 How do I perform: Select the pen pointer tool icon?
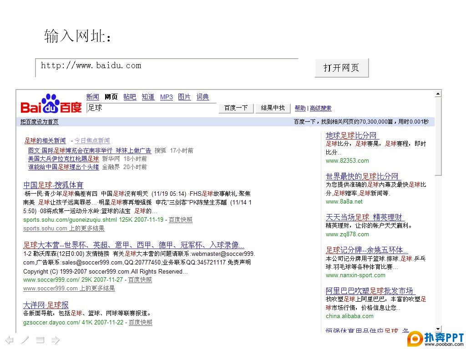pyautogui.click(x=25, y=340)
